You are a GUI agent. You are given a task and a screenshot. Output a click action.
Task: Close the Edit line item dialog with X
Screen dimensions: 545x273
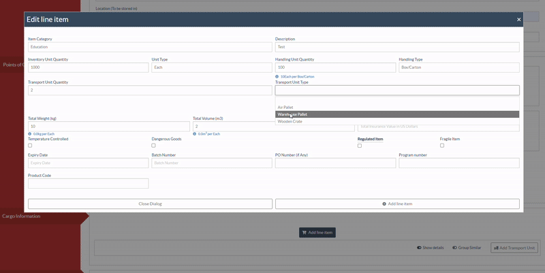coord(518,20)
